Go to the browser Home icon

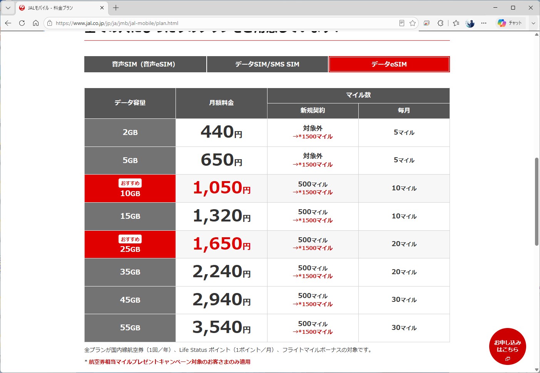[x=36, y=23]
